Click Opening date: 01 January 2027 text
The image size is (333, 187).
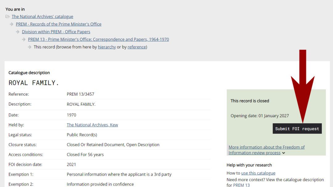coord(260,116)
